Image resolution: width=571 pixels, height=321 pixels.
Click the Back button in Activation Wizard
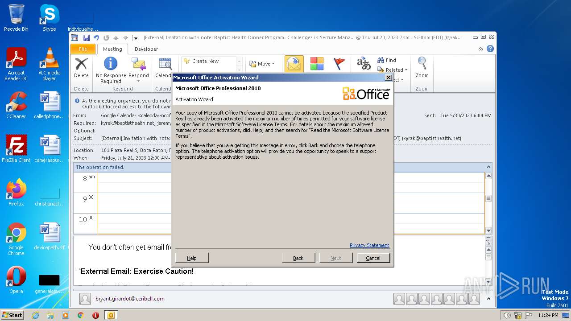coord(298,258)
